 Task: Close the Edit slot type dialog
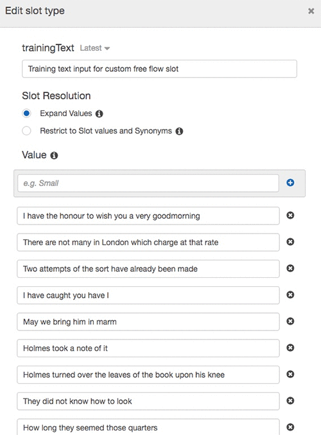(311, 11)
